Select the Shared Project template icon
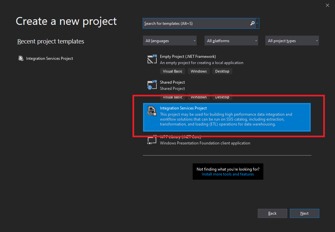The height and width of the screenshot is (232, 335). 152,85
